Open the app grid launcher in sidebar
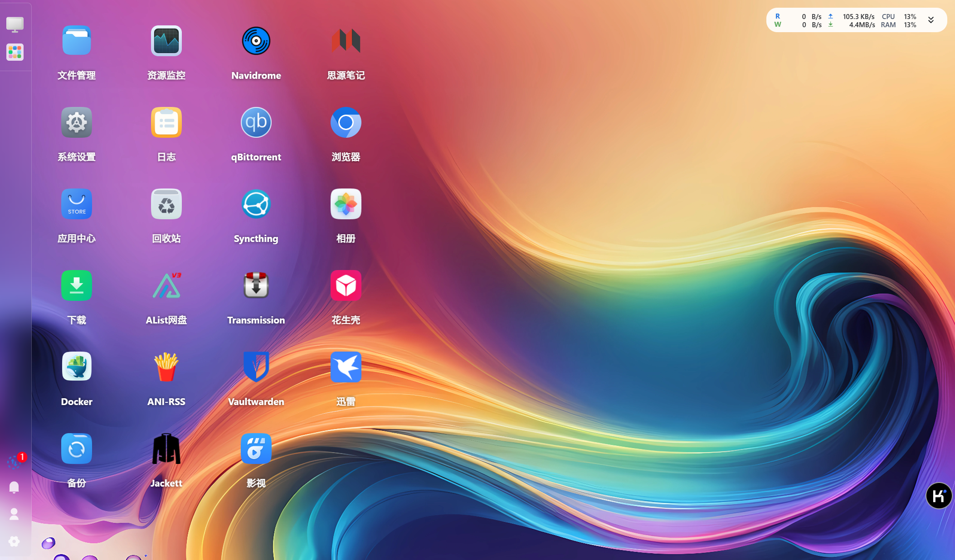955x560 pixels. 15,52
